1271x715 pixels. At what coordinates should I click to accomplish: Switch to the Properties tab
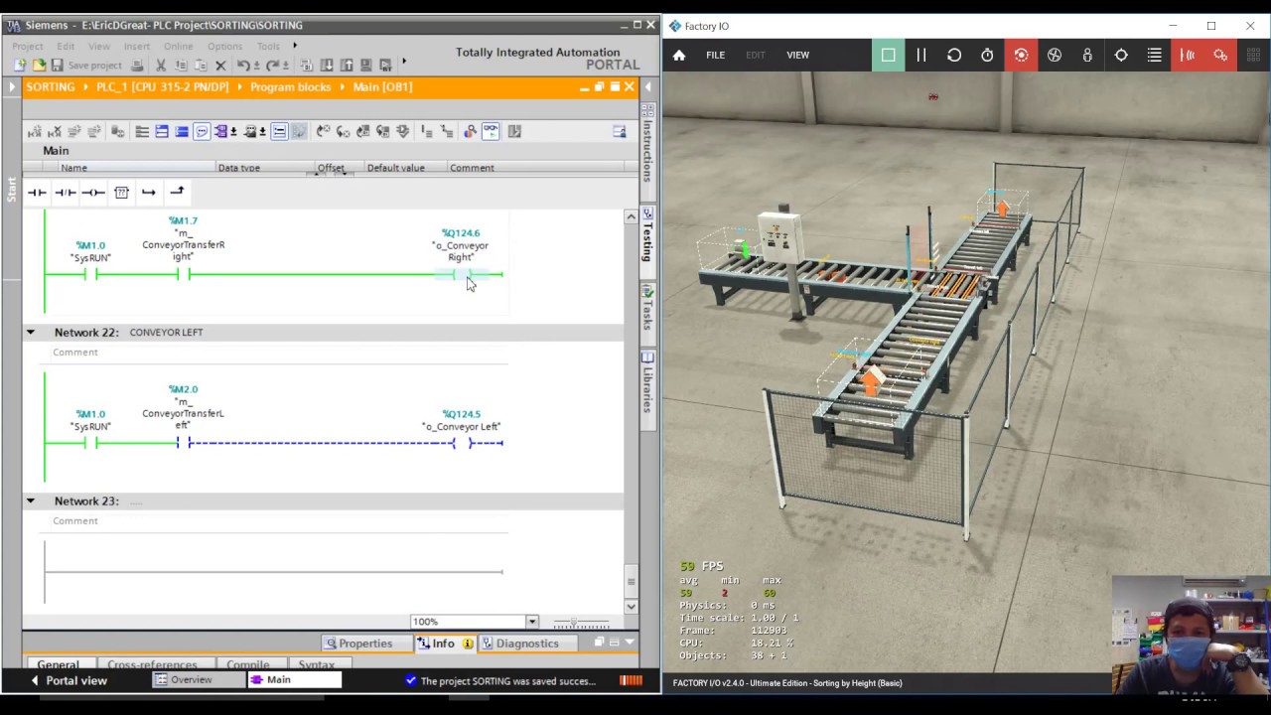point(358,643)
